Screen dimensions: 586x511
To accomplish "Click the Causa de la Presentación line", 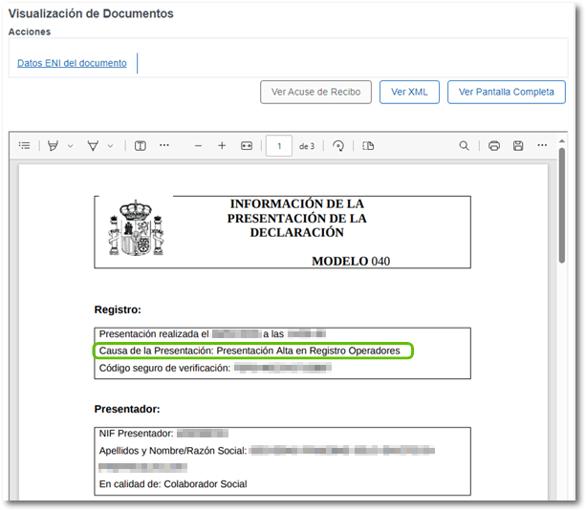I will [250, 351].
